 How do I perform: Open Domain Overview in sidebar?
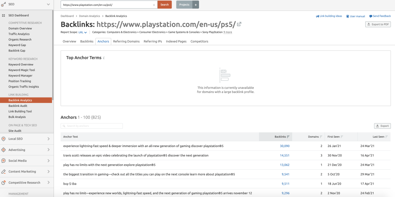[x=20, y=28]
